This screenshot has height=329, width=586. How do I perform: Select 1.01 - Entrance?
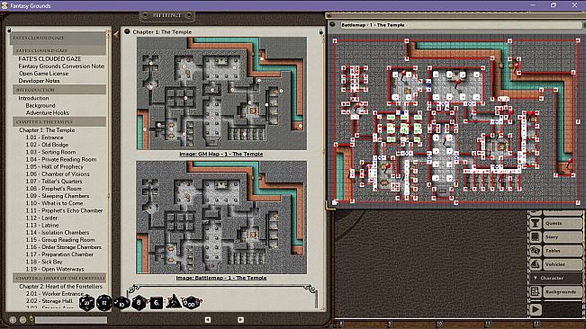point(44,138)
